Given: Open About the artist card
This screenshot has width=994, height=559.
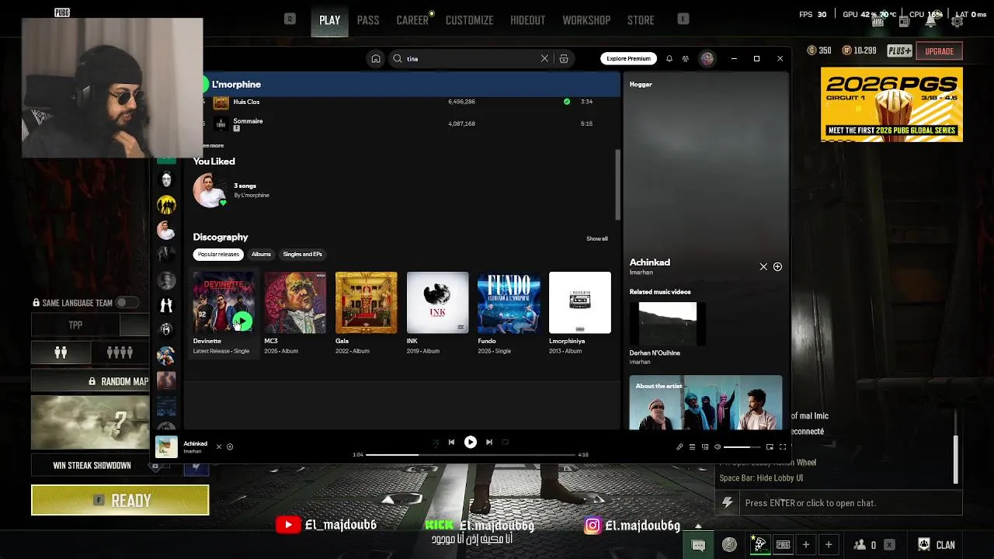Looking at the screenshot, I should (x=706, y=402).
